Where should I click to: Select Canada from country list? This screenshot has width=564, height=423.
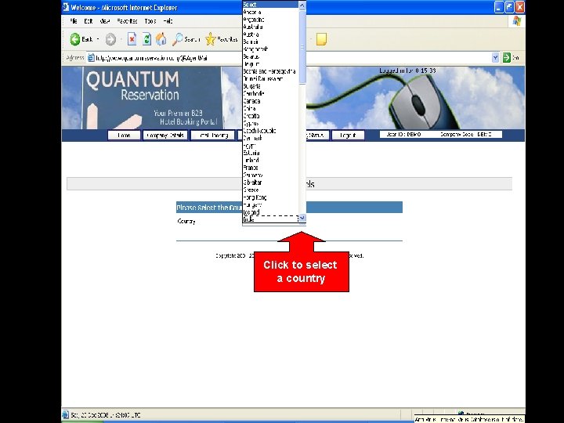271,101
